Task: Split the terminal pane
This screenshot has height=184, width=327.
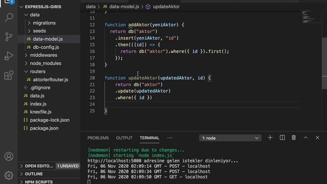Action: tap(282, 137)
